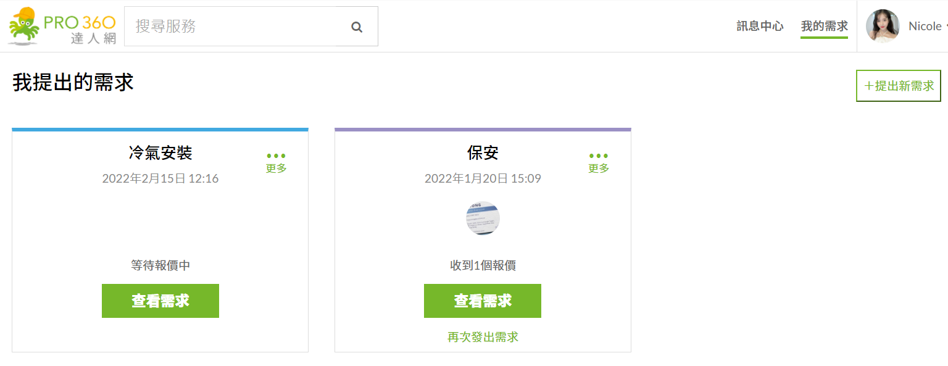This screenshot has height=366, width=948.
Task: Click 查看需求 button for 冷氣安裝
Action: tap(160, 301)
